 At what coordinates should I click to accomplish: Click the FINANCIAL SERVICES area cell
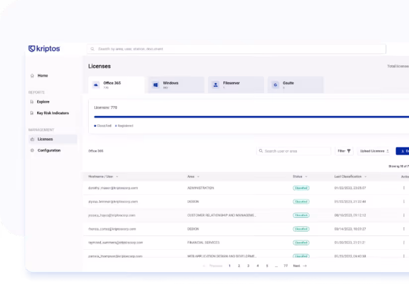[204, 242]
